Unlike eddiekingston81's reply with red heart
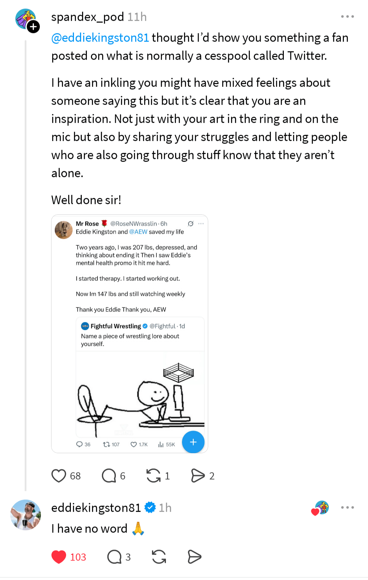Image resolution: width=368 pixels, height=580 pixels. [x=59, y=557]
